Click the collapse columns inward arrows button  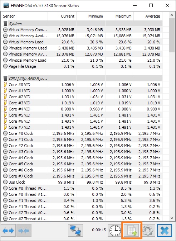[24, 230]
